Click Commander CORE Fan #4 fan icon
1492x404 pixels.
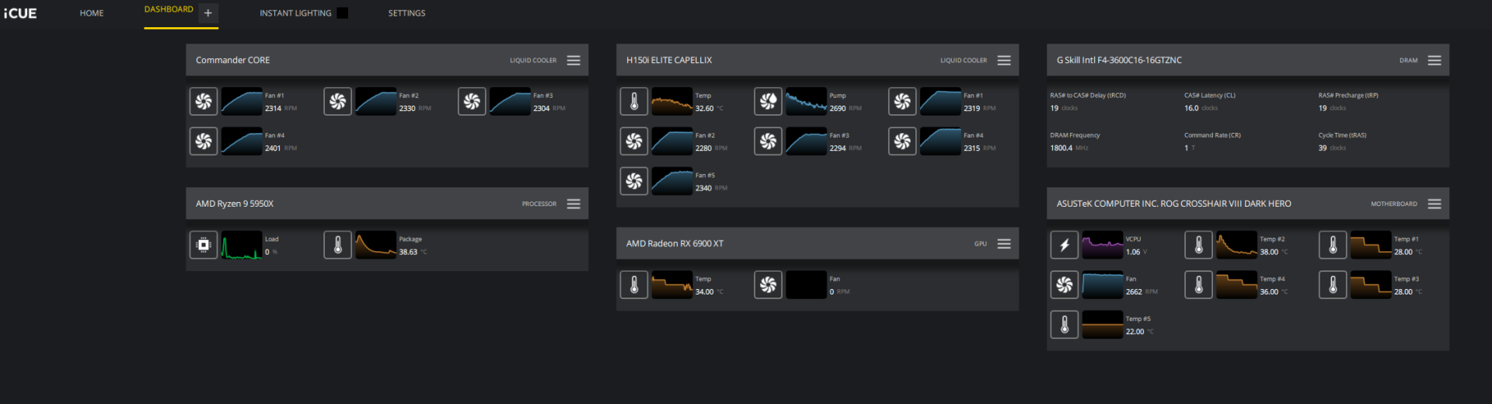pyautogui.click(x=204, y=141)
